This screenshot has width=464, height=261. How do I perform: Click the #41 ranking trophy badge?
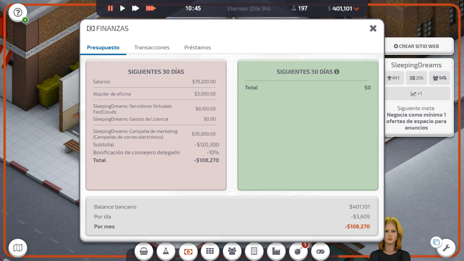coord(393,78)
